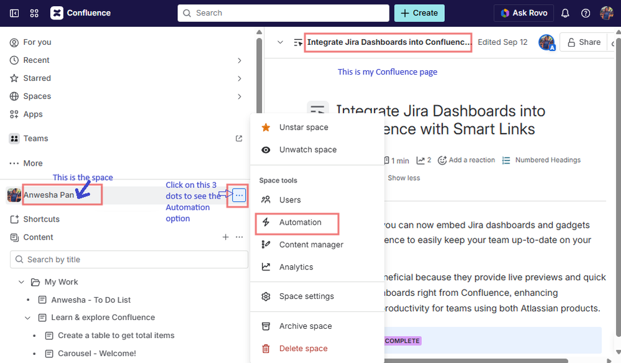Viewport: 621px width, 363px height.
Task: Open Content manager in the menu
Action: coord(317,245)
